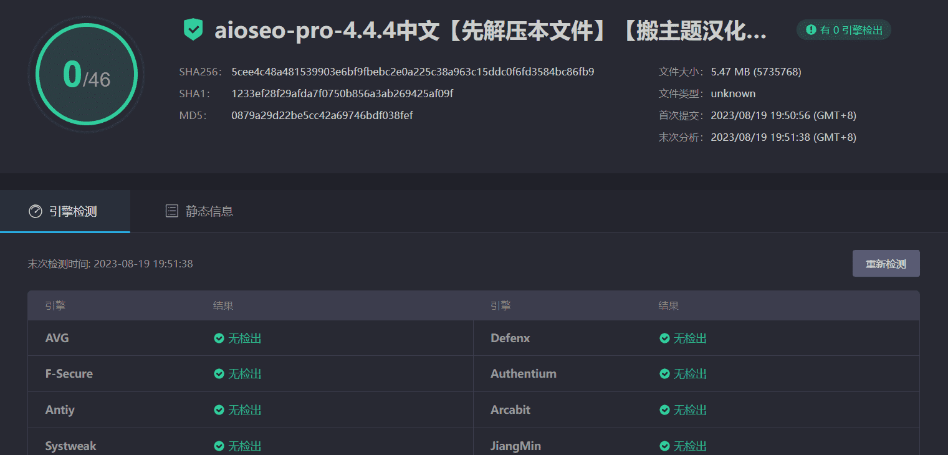Viewport: 948px width, 455px height.
Task: Click the MD5 hash value
Action: coord(322,115)
